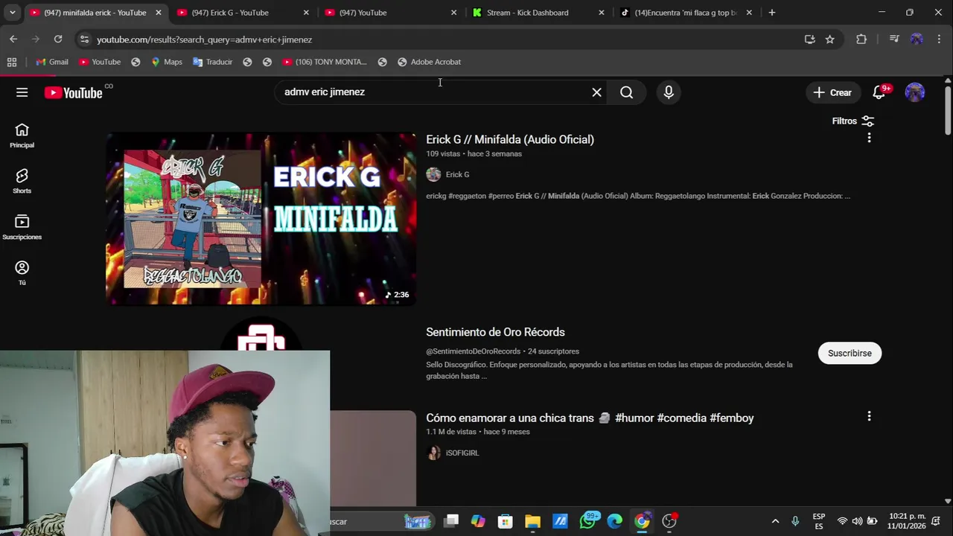The image size is (953, 536).
Task: Open the Chrome apps grid in bookmarks bar
Action: tap(12, 62)
